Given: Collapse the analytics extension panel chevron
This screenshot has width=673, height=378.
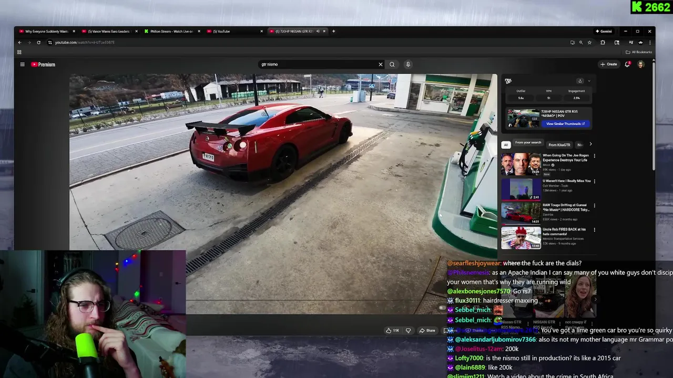Looking at the screenshot, I should click(x=589, y=81).
